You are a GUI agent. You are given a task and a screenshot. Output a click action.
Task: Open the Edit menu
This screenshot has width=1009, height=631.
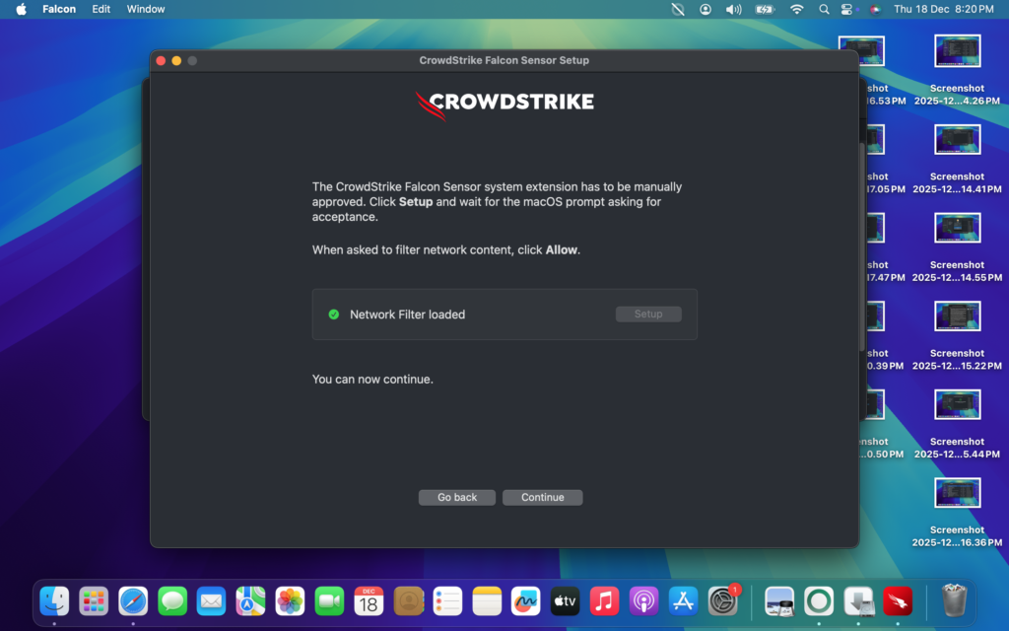[101, 9]
